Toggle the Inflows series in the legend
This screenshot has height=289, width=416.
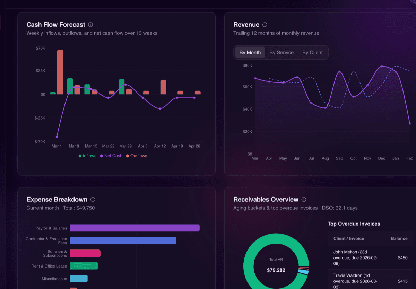pos(87,156)
